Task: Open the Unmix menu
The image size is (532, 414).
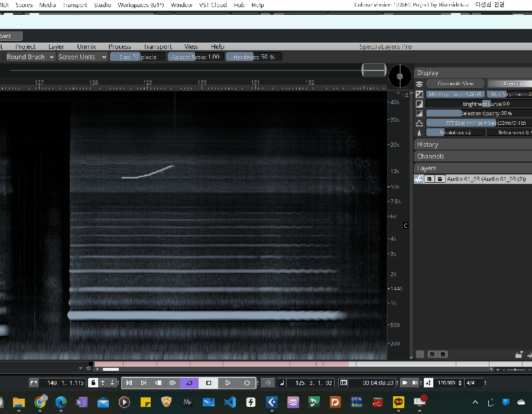Action: point(86,47)
